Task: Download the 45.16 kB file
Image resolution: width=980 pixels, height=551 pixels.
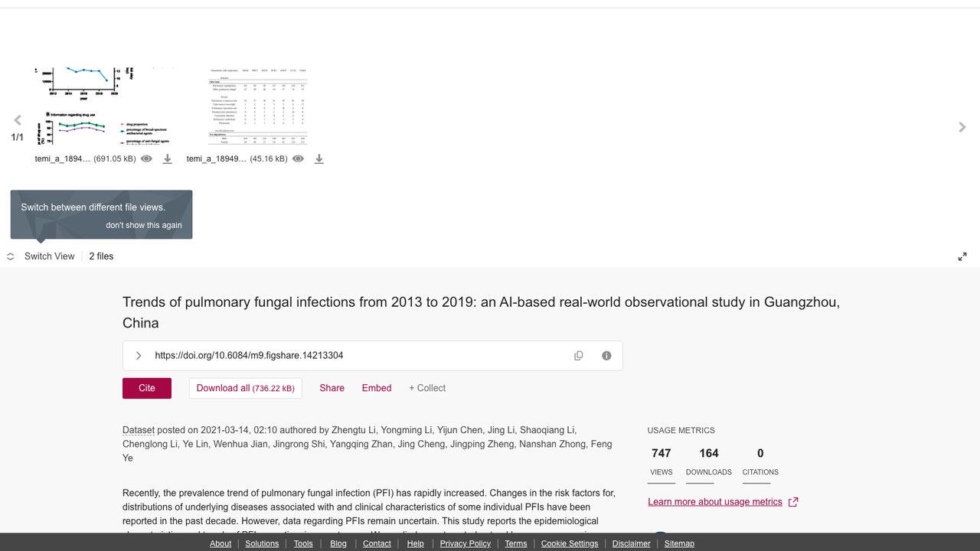Action: point(319,159)
